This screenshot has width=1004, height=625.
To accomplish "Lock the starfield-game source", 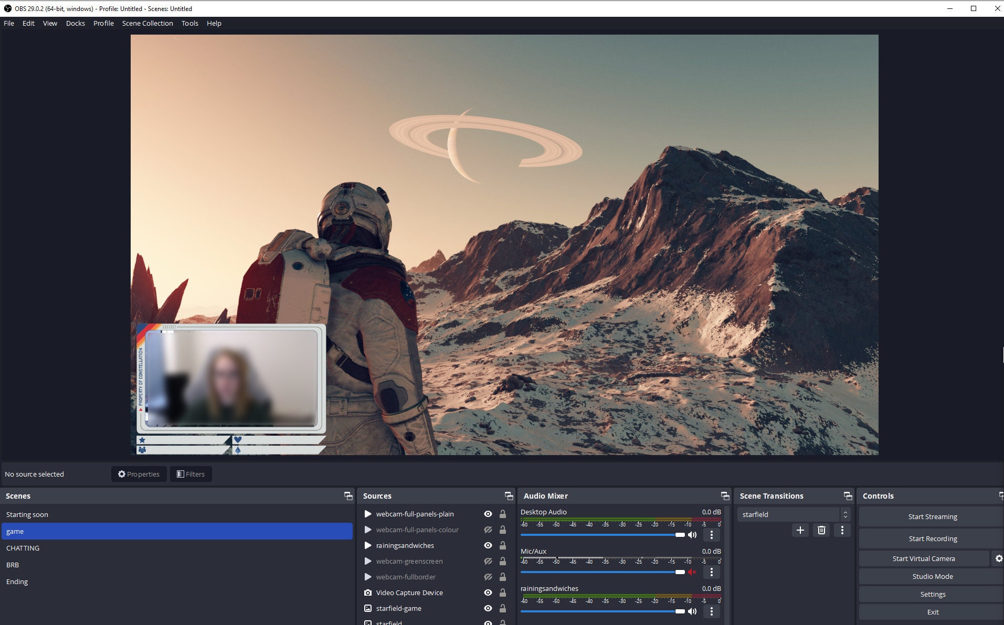I will pos(502,608).
